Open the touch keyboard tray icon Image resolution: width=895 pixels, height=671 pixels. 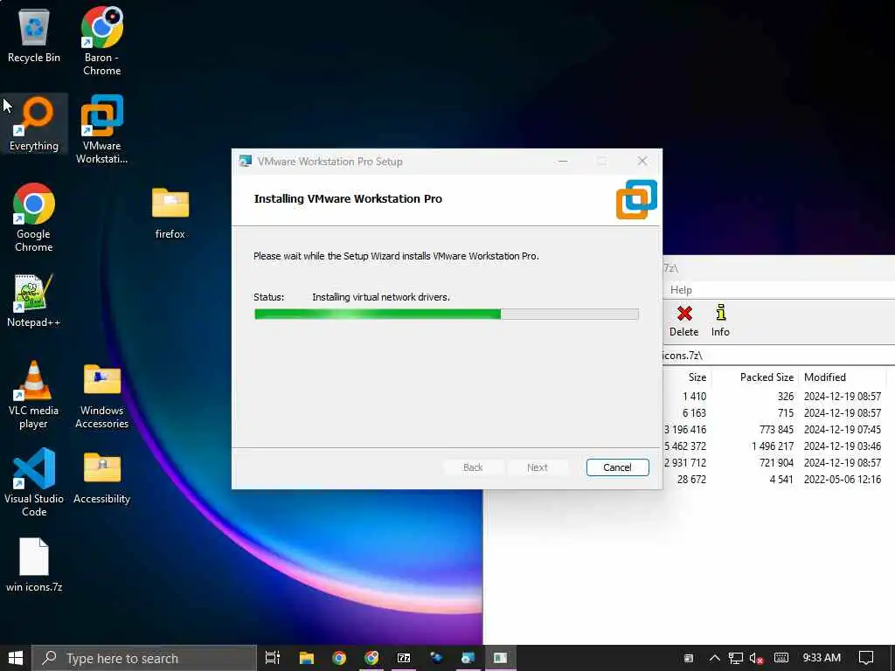pos(781,658)
